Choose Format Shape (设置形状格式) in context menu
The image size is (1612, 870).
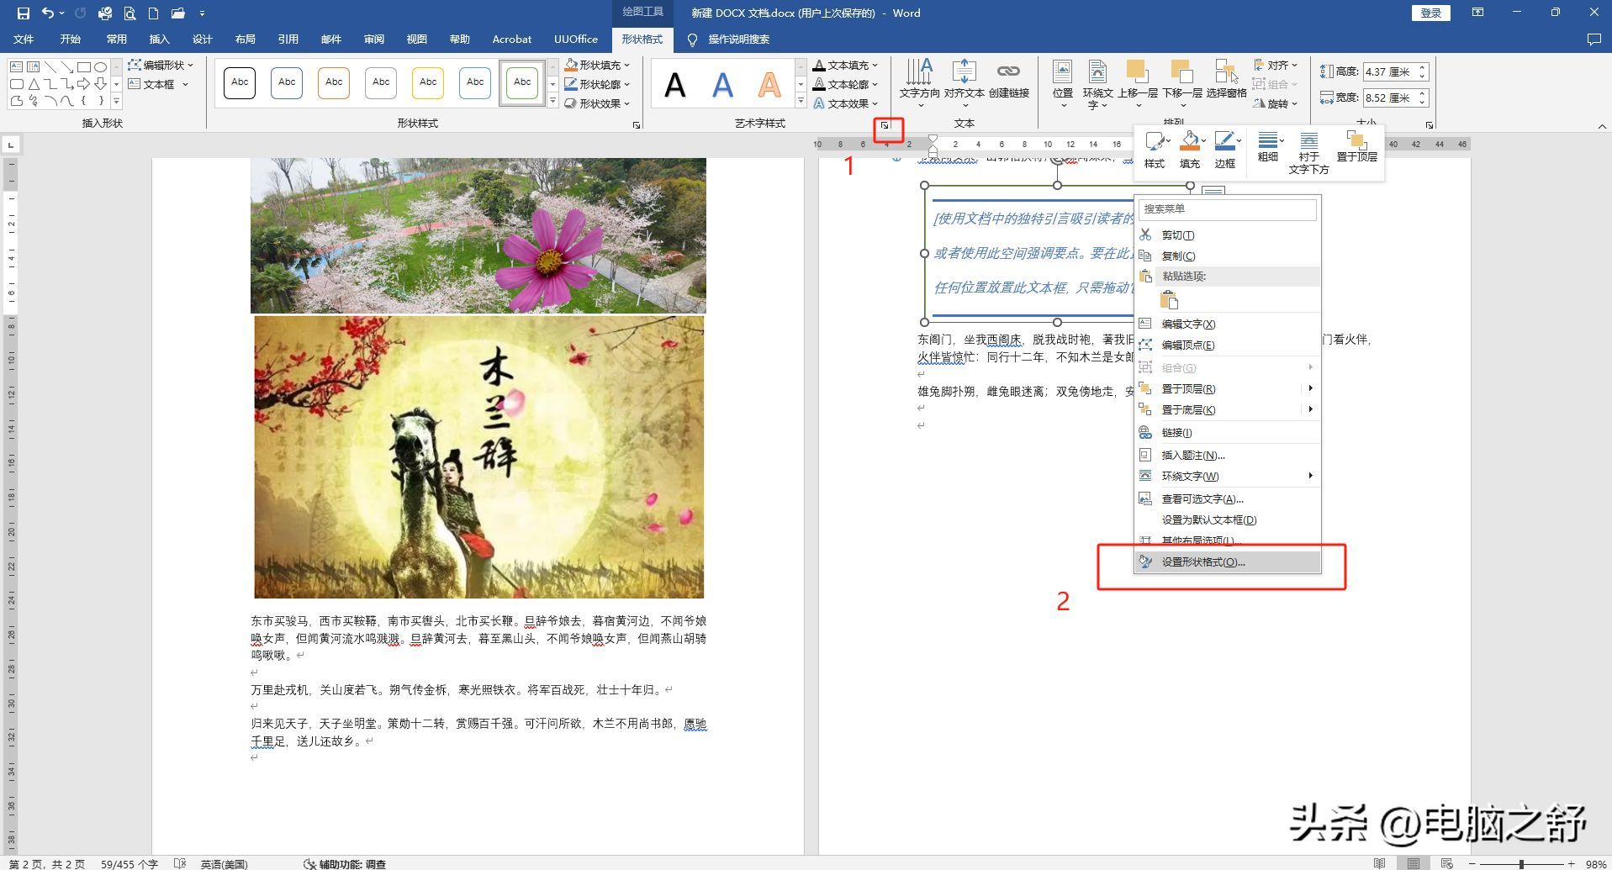[x=1228, y=562]
